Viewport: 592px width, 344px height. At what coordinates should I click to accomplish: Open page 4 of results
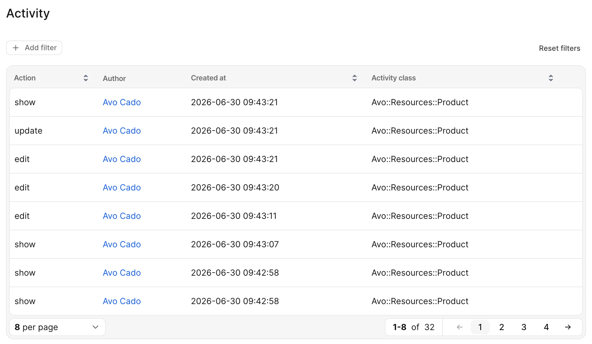(x=546, y=327)
